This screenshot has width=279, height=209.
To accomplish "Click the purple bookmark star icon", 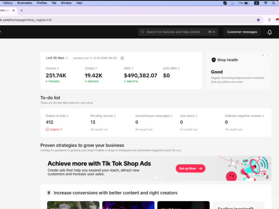I will click(x=258, y=20).
